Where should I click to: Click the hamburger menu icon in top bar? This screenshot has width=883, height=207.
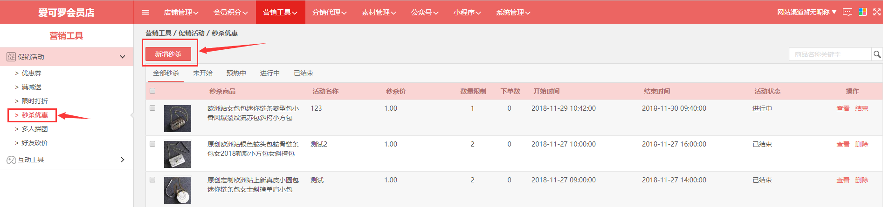coord(145,13)
